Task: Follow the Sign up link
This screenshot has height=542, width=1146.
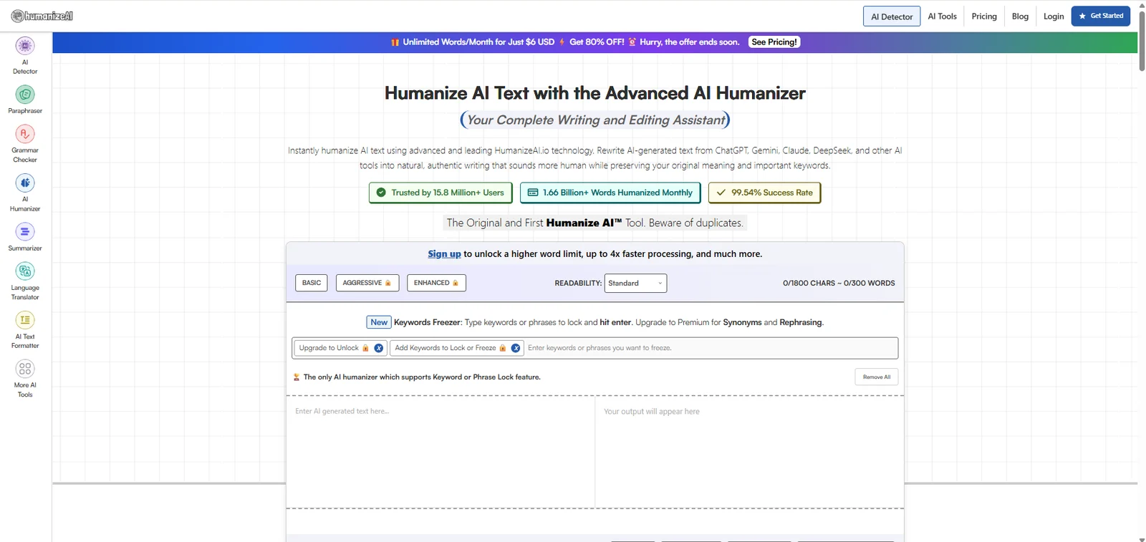Action: [444, 254]
